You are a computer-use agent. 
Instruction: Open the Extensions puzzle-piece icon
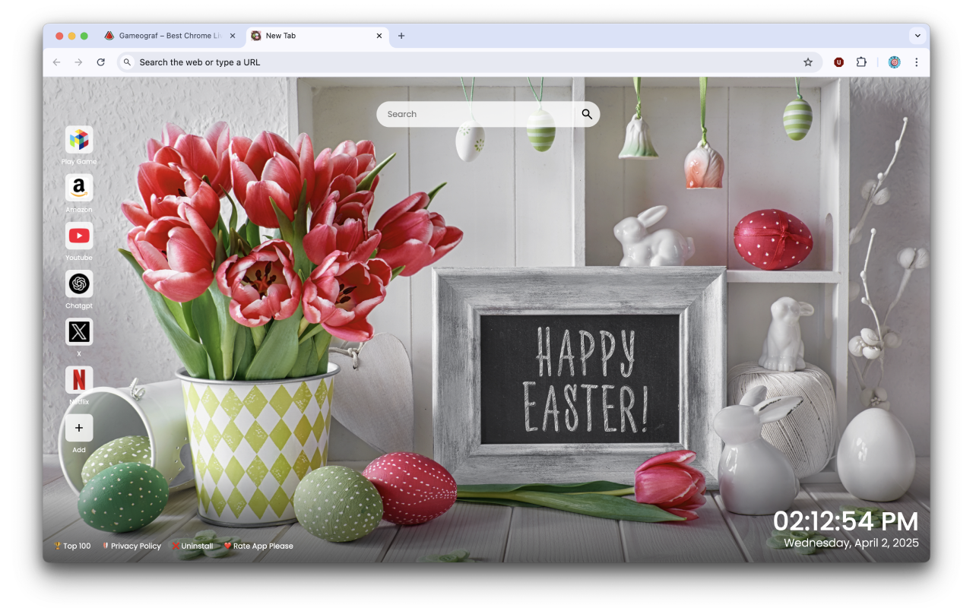(x=861, y=62)
